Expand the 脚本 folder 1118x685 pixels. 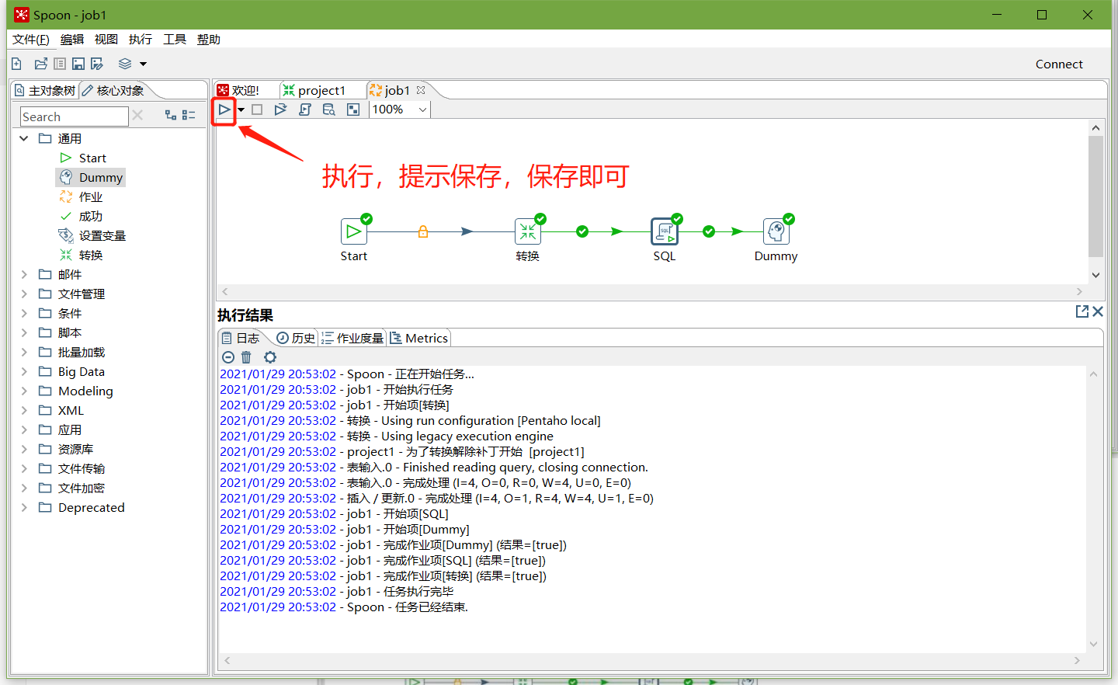(24, 332)
